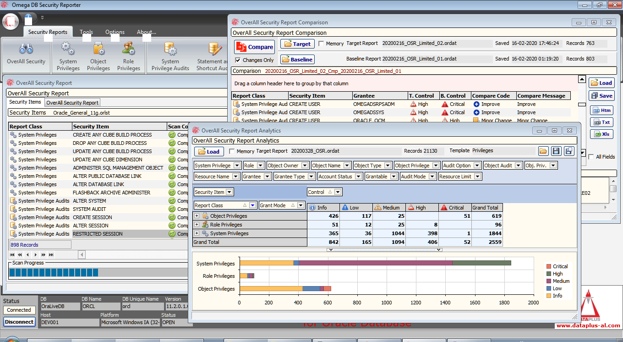Screen dimensions: 623x342
Task: Click the Report Class column header in Comparison
Action: pos(260,96)
